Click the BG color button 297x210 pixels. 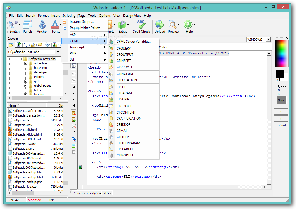click(281, 119)
